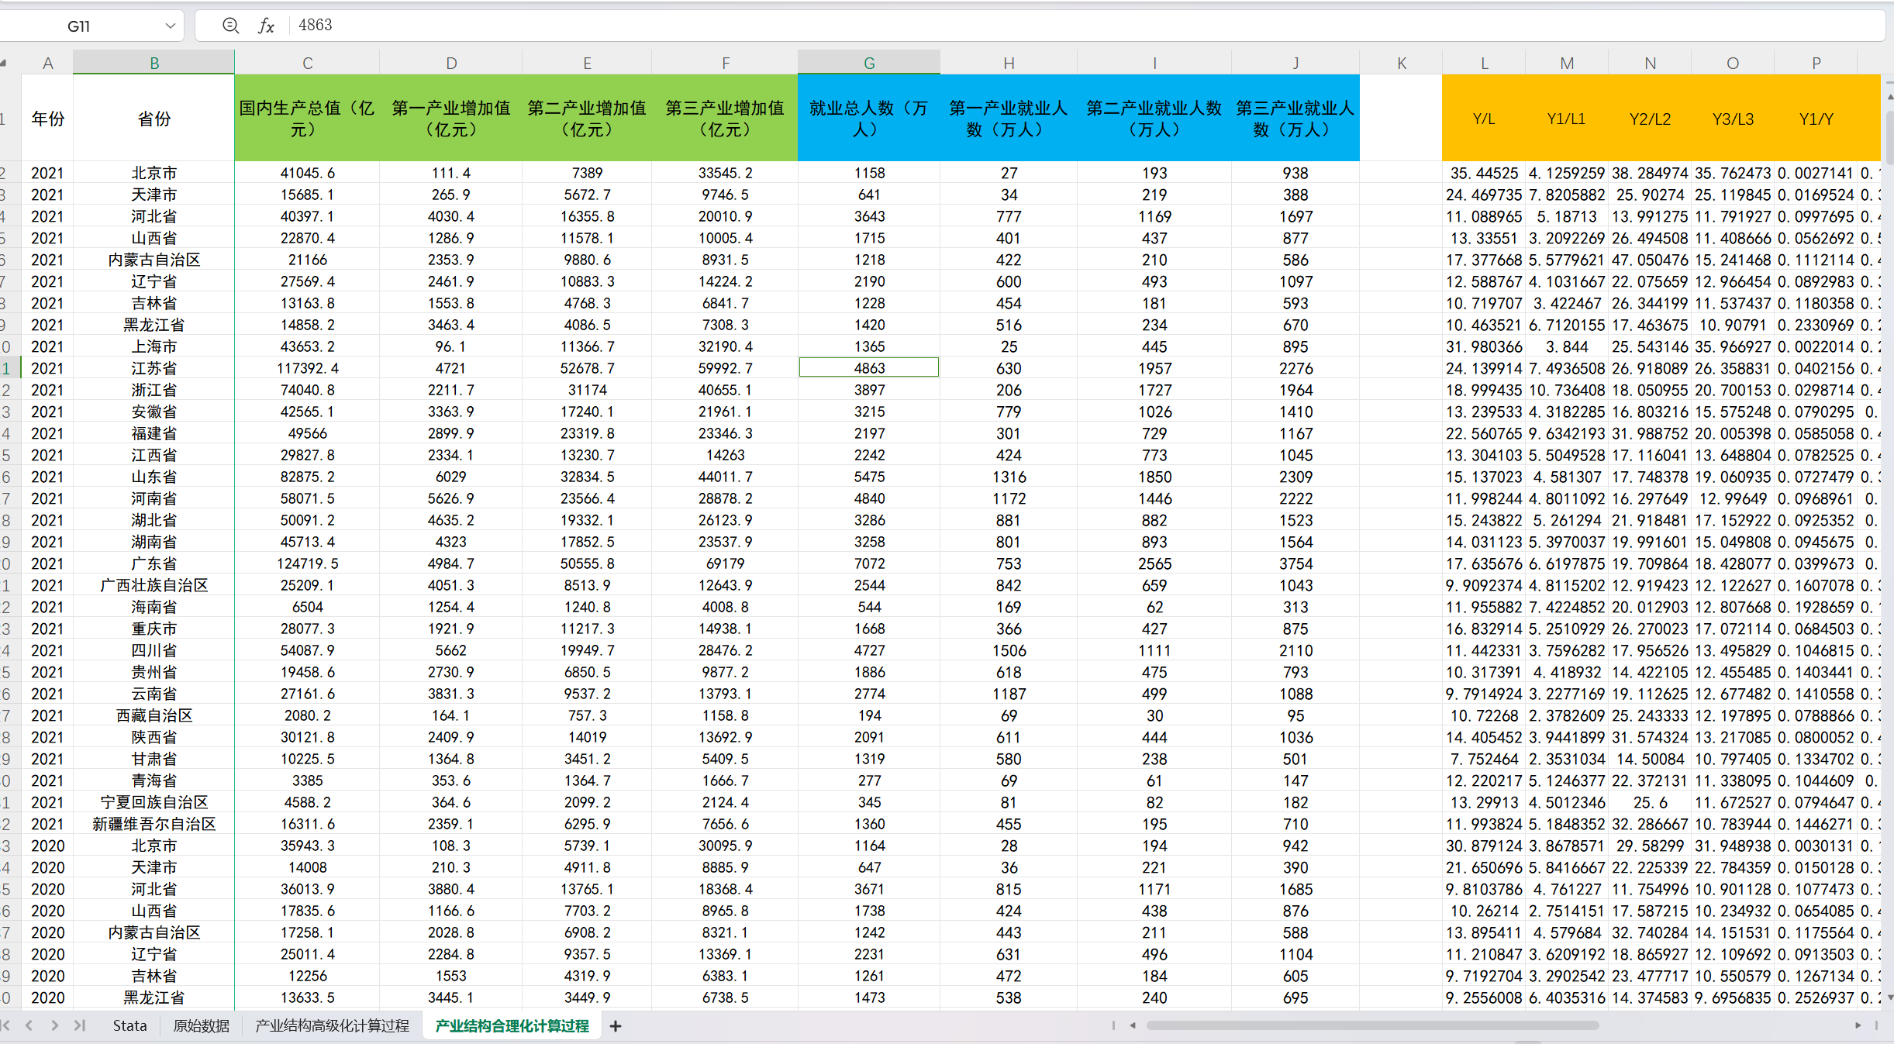Image resolution: width=1894 pixels, height=1044 pixels.
Task: Click Y/L value 35.44525
Action: (1483, 173)
